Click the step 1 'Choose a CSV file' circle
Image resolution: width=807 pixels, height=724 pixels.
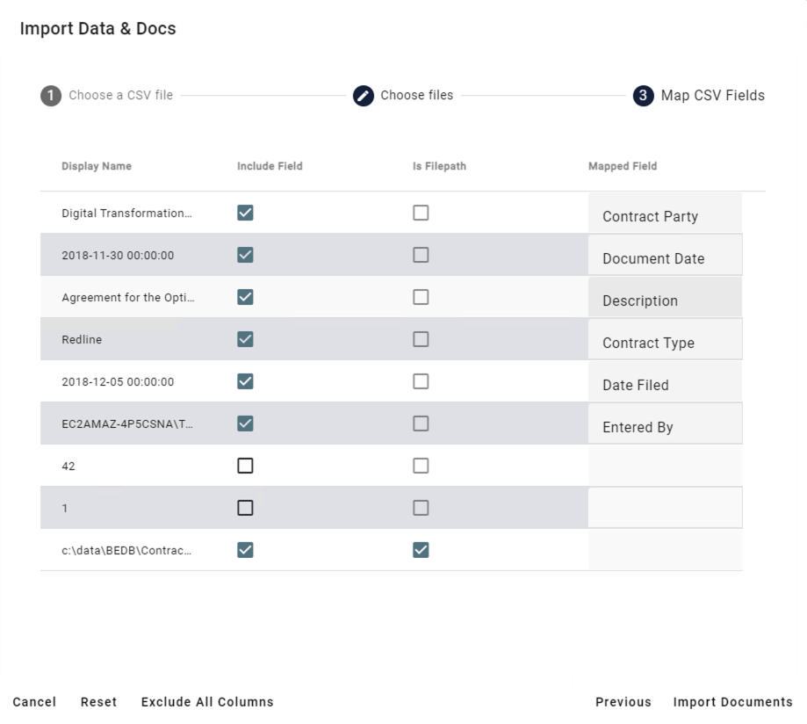(x=50, y=95)
